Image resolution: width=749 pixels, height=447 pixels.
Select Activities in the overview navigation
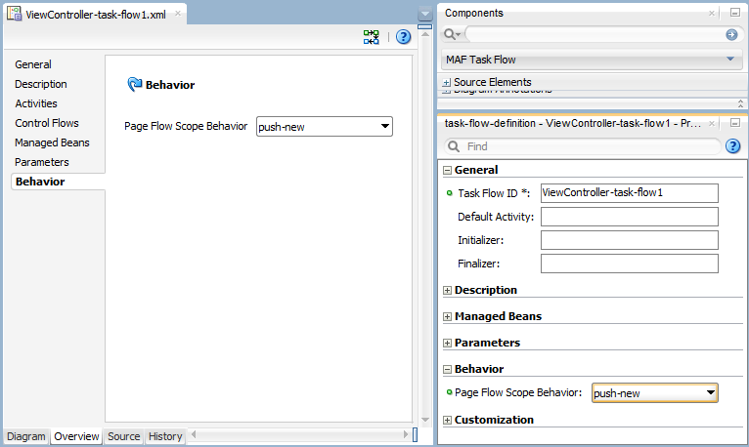(36, 103)
